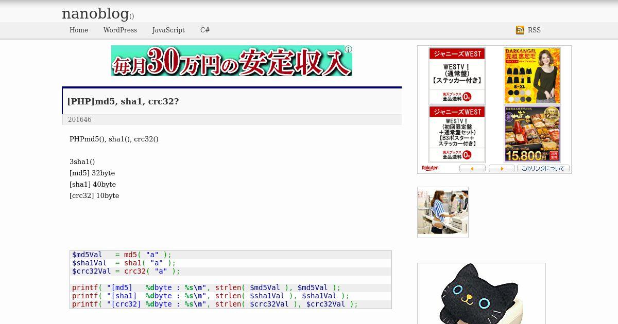The height and width of the screenshot is (324, 618).
Task: Click the code line starting with $crc32Val
Action: coord(231,272)
